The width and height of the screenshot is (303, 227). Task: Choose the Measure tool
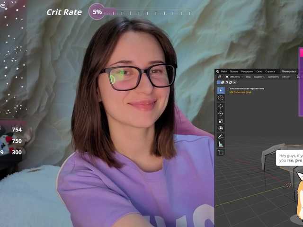pyautogui.click(x=221, y=144)
